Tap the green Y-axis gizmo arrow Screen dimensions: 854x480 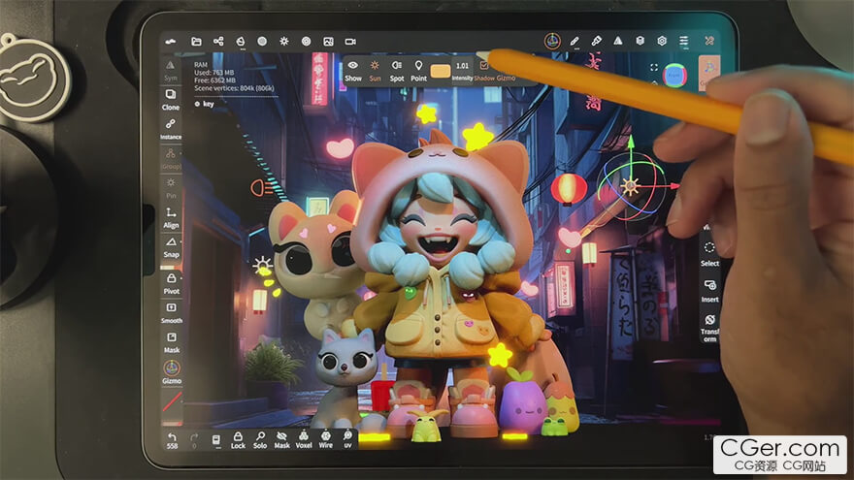(631, 143)
